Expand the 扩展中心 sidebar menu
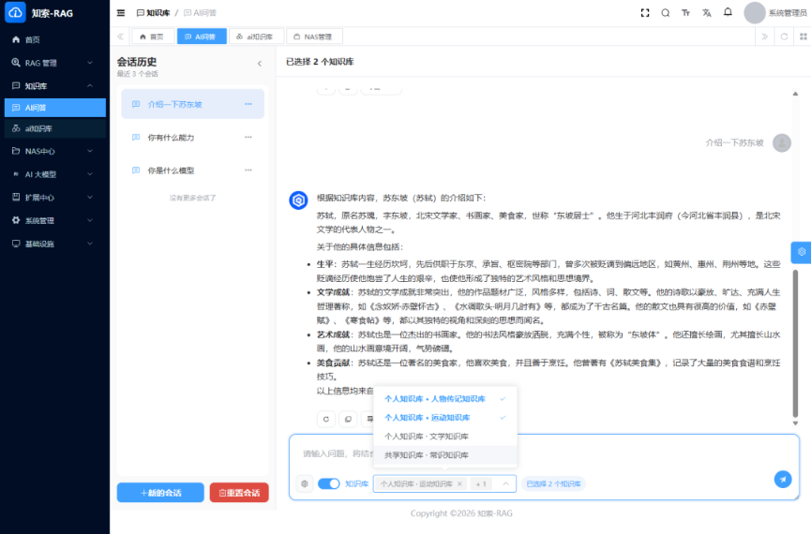The height and width of the screenshot is (534, 811). 54,197
